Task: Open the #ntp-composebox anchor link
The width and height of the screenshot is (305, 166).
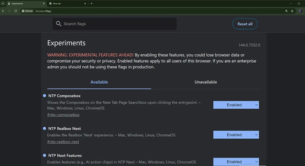Action: point(63,115)
